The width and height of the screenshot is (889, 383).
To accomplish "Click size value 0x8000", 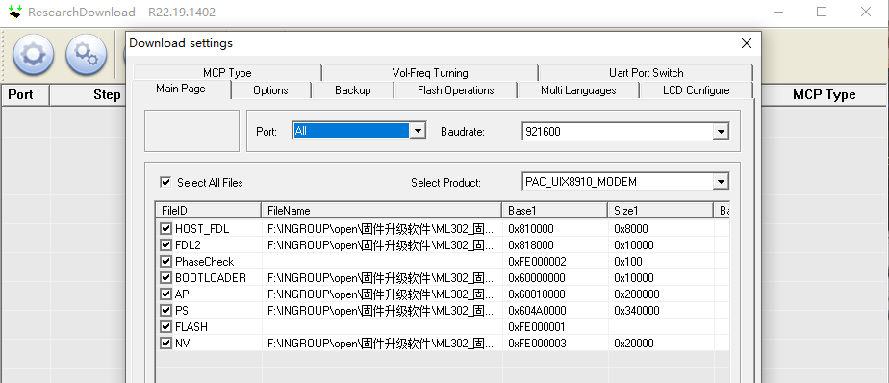I will click(631, 229).
